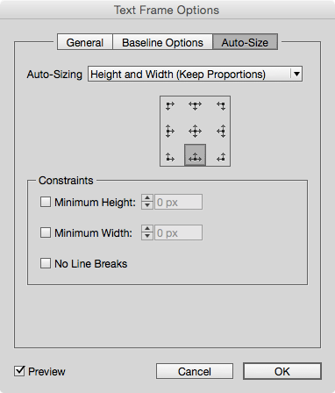Select bottom-left reference point icon
This screenshot has height=393, width=335.
point(169,157)
